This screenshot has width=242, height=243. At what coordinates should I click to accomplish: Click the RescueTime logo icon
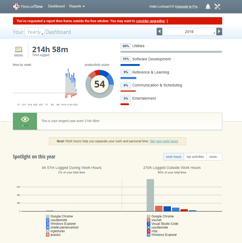coord(16,7)
